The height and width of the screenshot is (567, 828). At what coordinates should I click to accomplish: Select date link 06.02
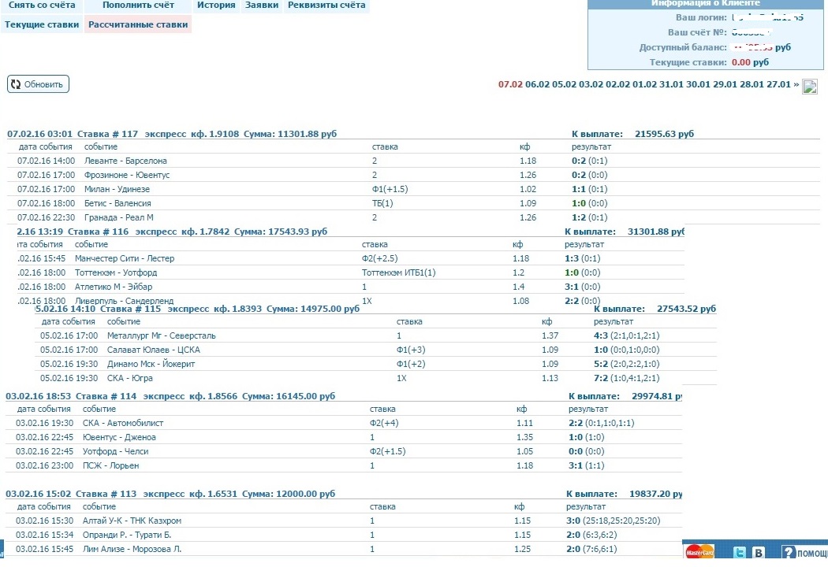[x=537, y=84]
